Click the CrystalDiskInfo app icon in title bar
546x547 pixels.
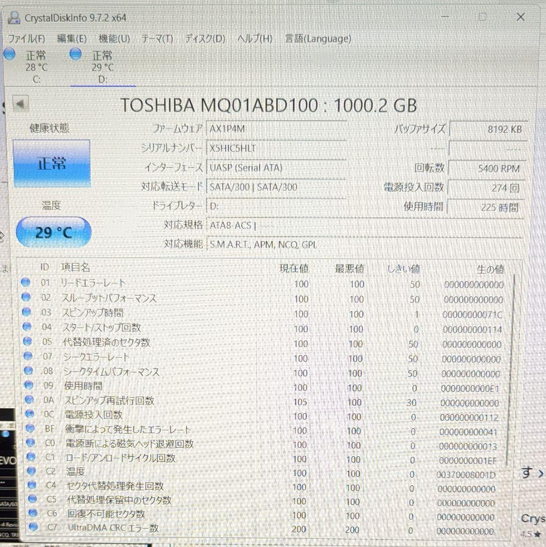[x=14, y=17]
